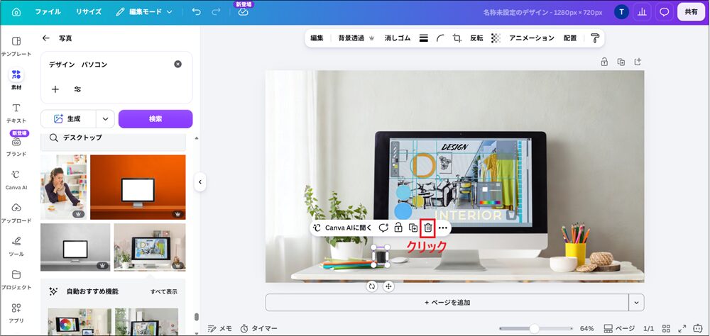Select the crop tool icon
710x336 pixels.
pyautogui.click(x=457, y=38)
